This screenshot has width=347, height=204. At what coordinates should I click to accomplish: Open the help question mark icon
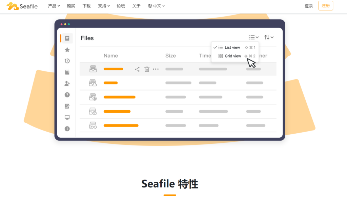click(67, 95)
